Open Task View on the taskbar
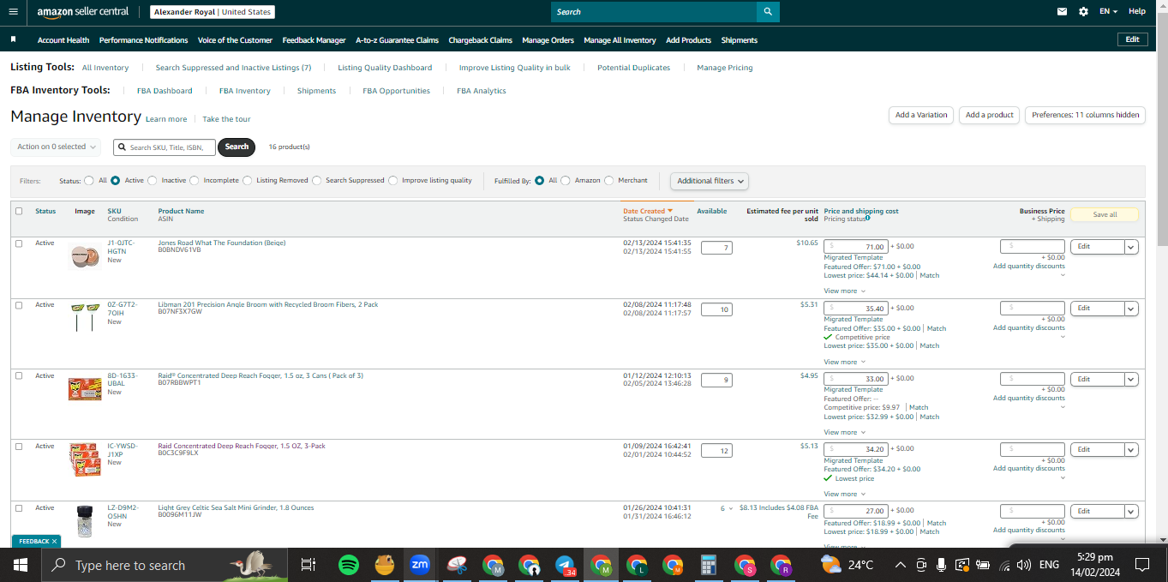 pyautogui.click(x=308, y=565)
